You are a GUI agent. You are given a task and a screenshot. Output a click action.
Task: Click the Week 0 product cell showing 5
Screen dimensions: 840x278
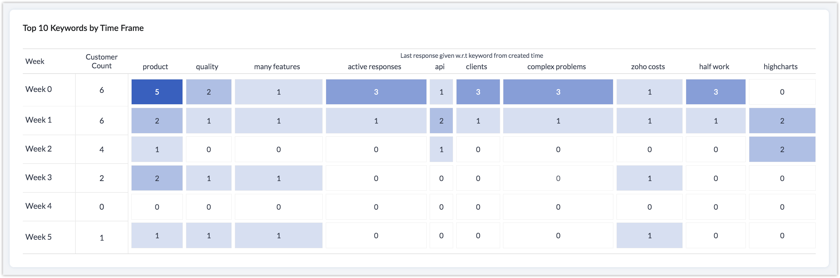157,92
